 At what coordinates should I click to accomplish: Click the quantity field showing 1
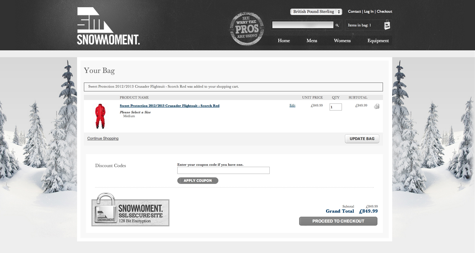[x=336, y=107]
